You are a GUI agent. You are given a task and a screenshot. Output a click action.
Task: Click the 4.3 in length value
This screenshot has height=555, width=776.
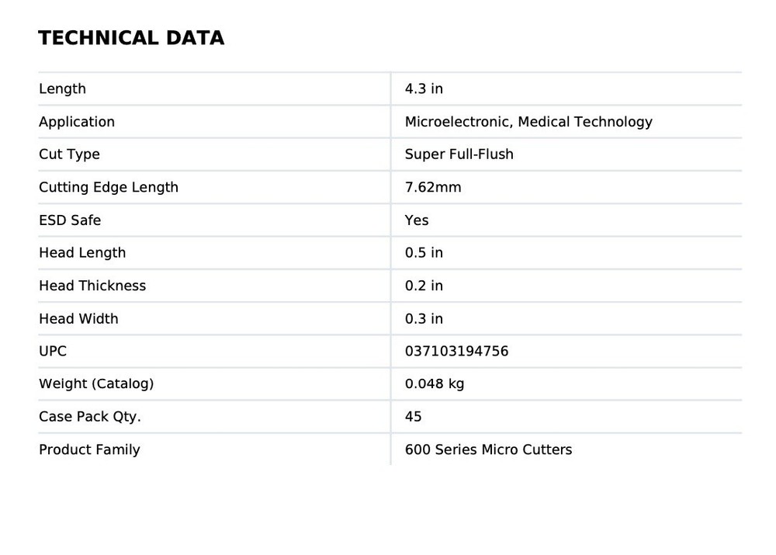tap(424, 89)
